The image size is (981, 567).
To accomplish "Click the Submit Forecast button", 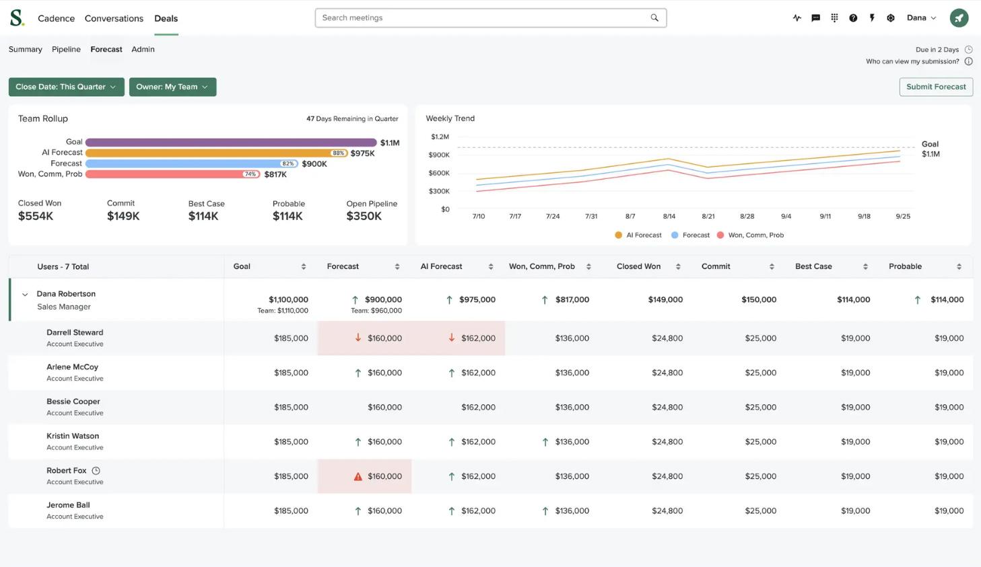I will tap(936, 87).
